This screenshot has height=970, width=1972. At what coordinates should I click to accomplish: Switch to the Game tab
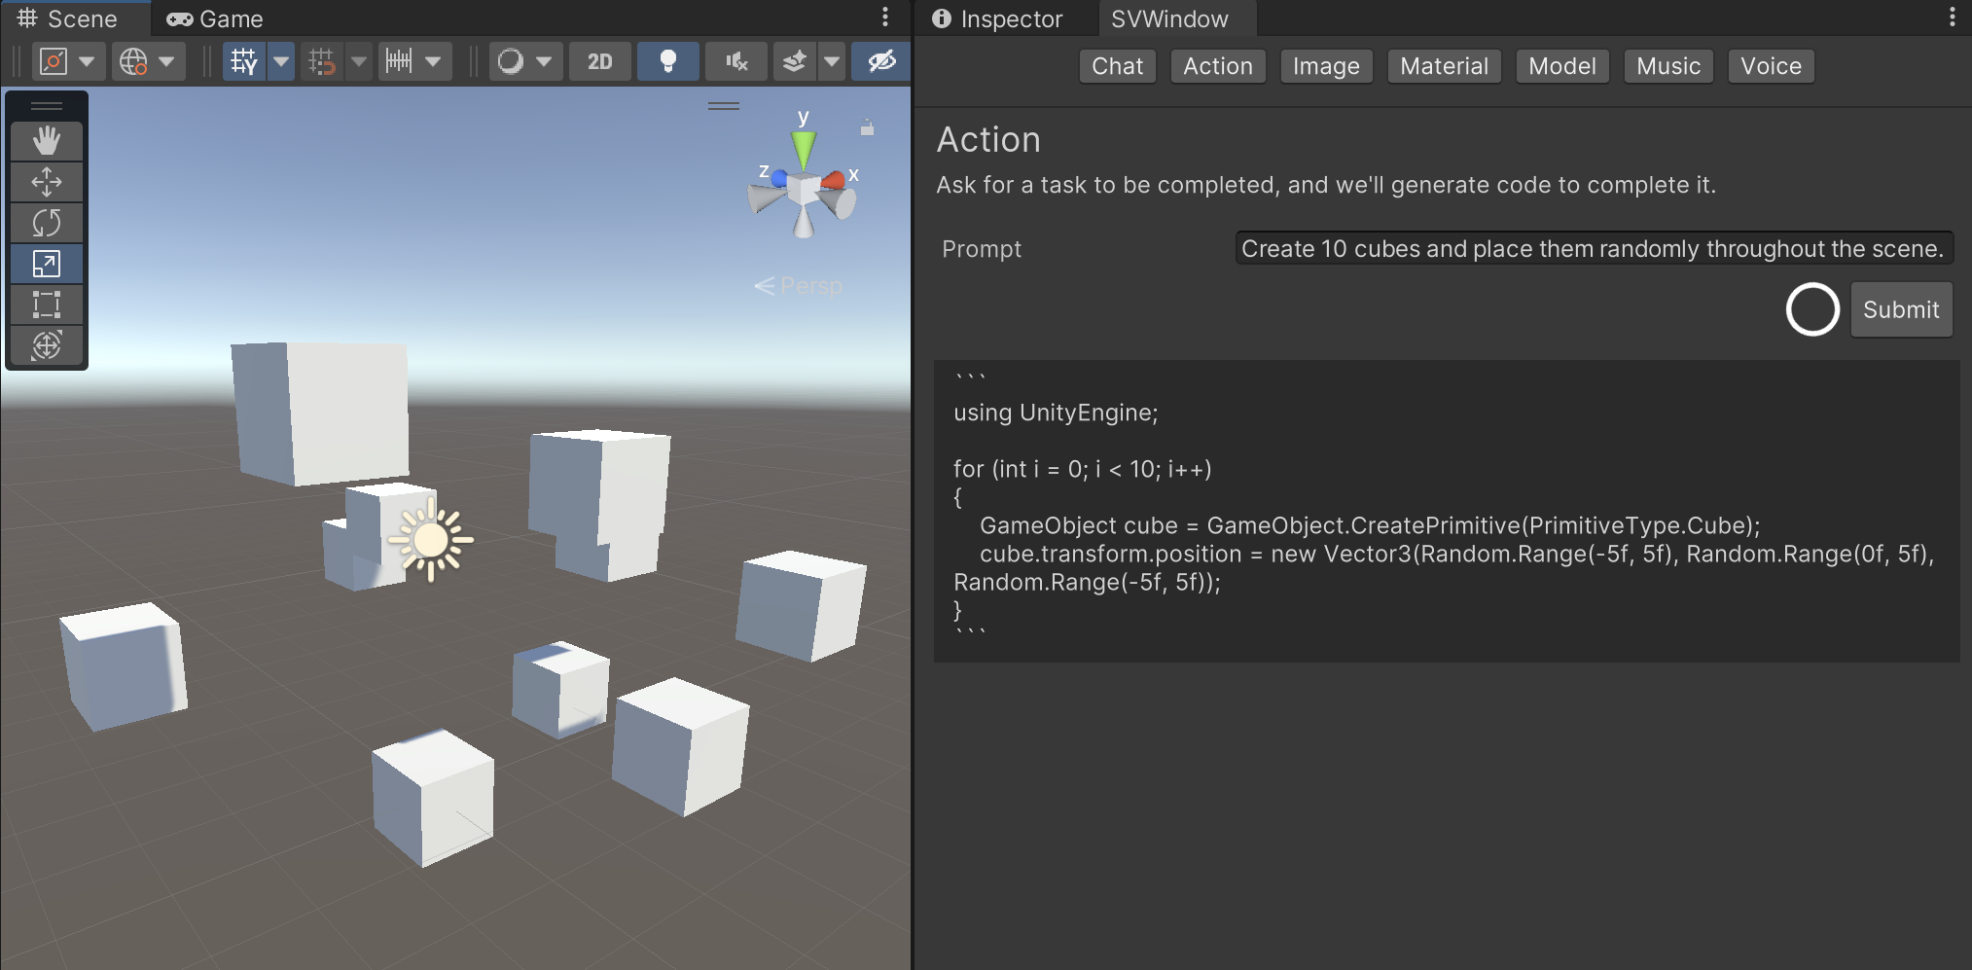coord(215,19)
